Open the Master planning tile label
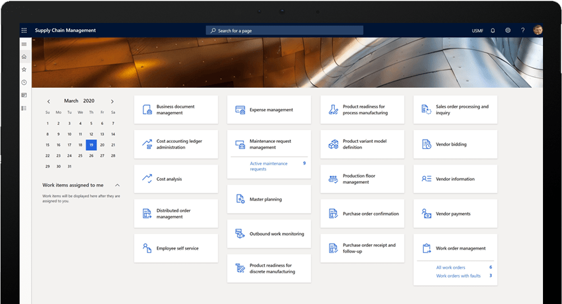This screenshot has height=304, width=562. [x=265, y=199]
